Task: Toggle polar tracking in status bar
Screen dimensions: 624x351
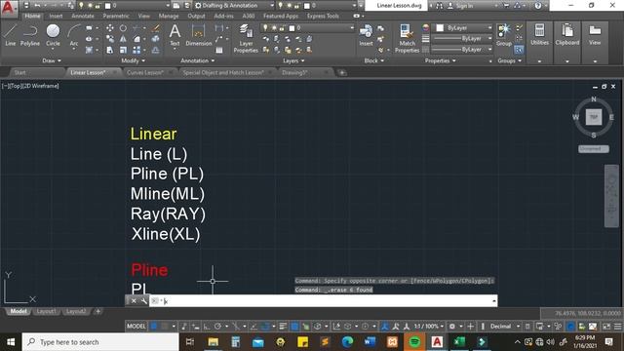Action: click(217, 327)
